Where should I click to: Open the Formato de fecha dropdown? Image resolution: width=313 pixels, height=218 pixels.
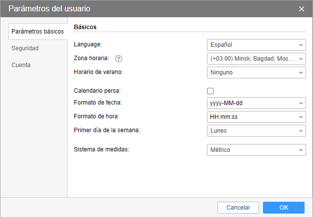click(x=256, y=103)
